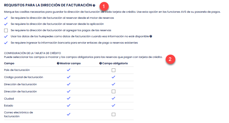The height and width of the screenshot is (123, 229).
Task: Click the red number 2 marker
Action: click(x=170, y=59)
